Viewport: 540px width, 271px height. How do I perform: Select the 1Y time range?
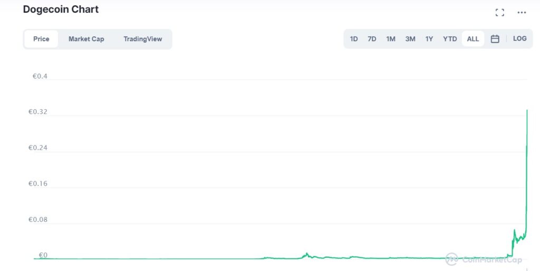[429, 39]
